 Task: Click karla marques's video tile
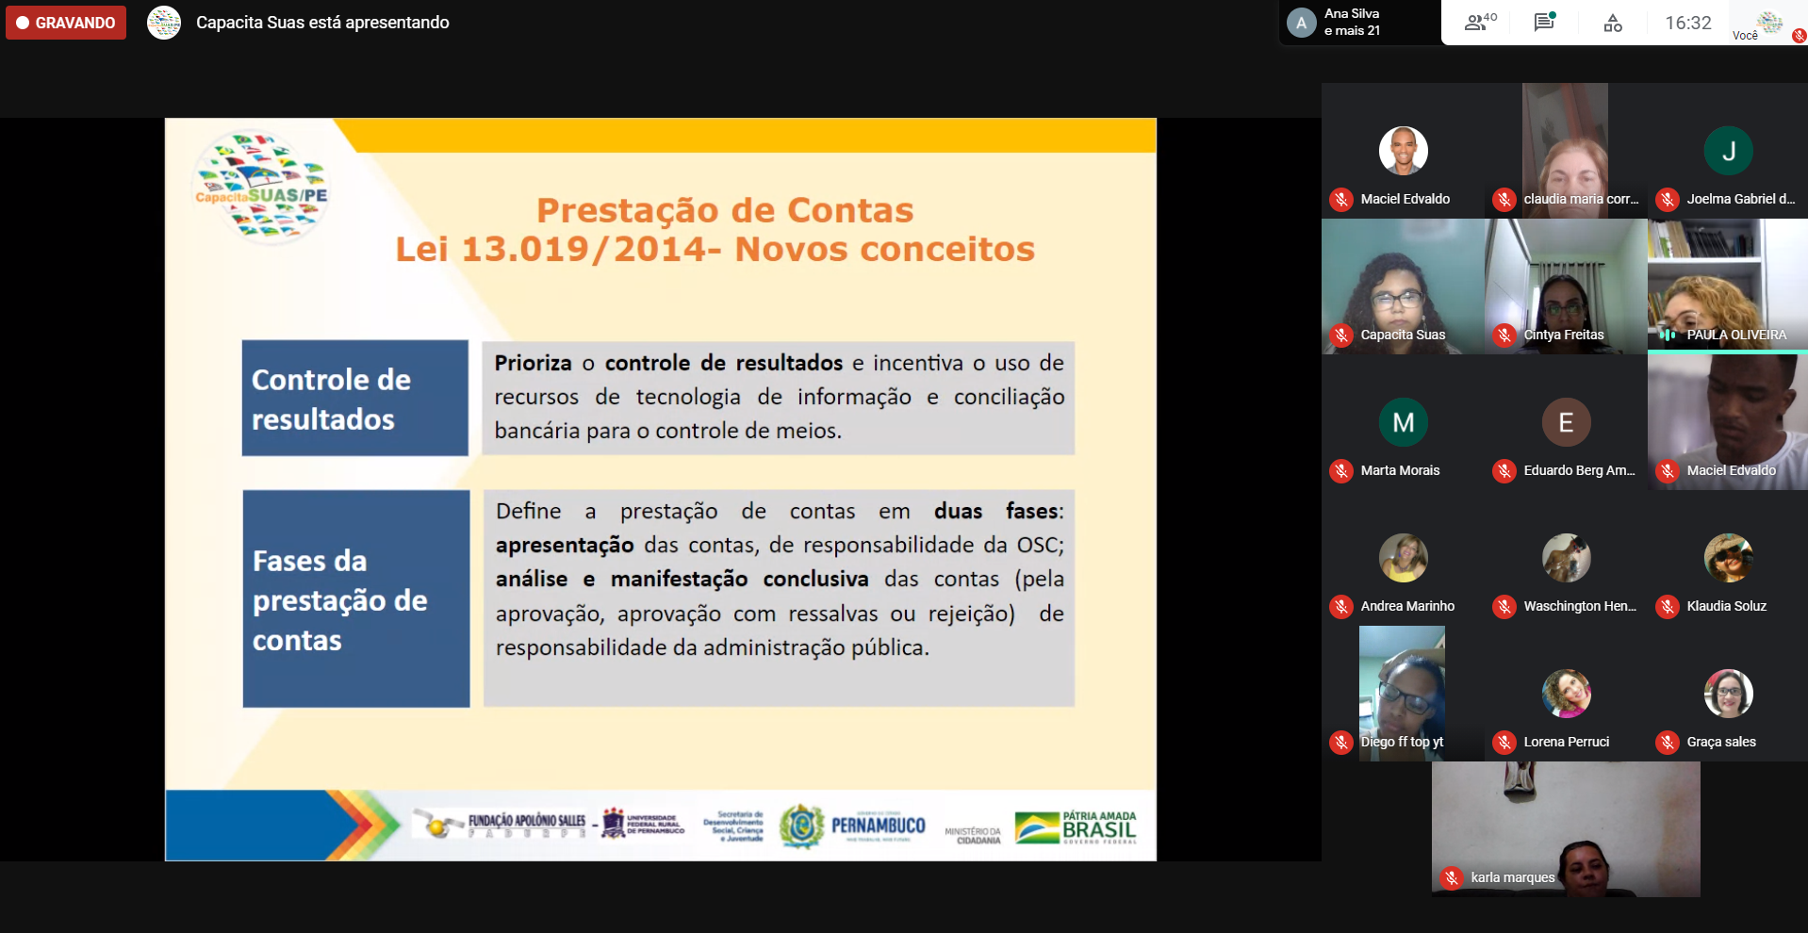coord(1566,829)
